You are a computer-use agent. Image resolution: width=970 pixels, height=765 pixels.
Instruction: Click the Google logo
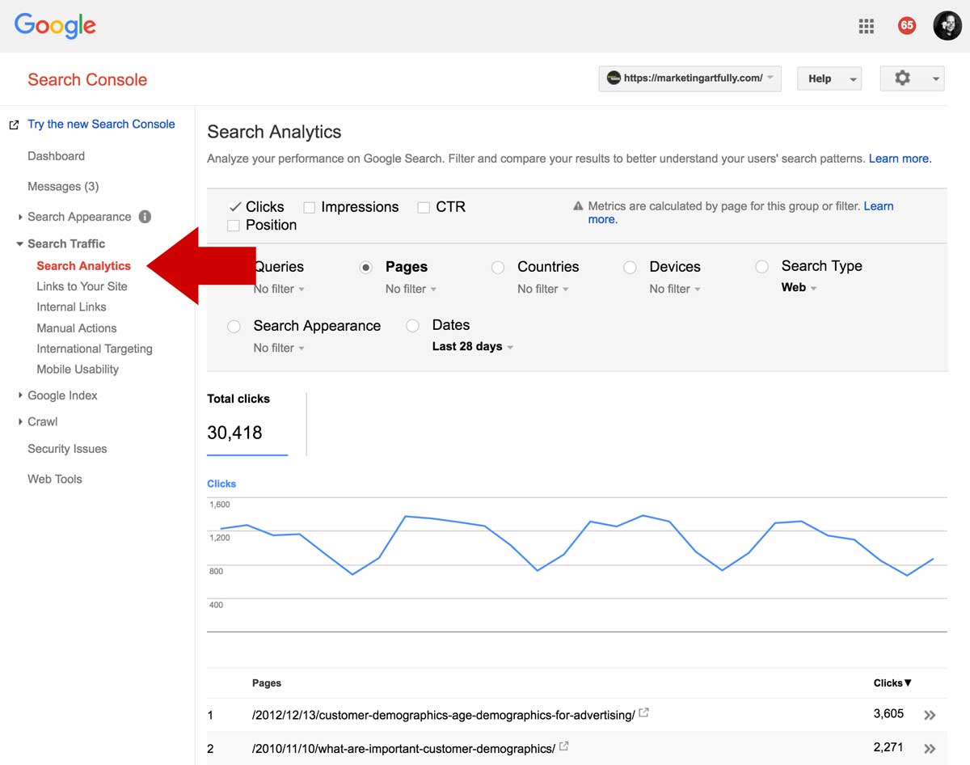[55, 26]
